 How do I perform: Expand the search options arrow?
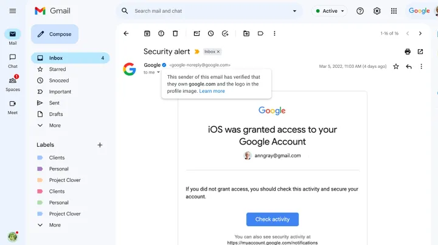click(294, 11)
